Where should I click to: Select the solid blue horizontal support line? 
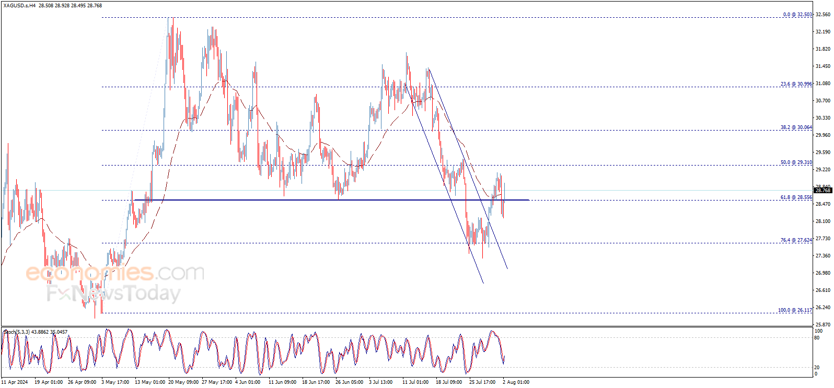331,200
